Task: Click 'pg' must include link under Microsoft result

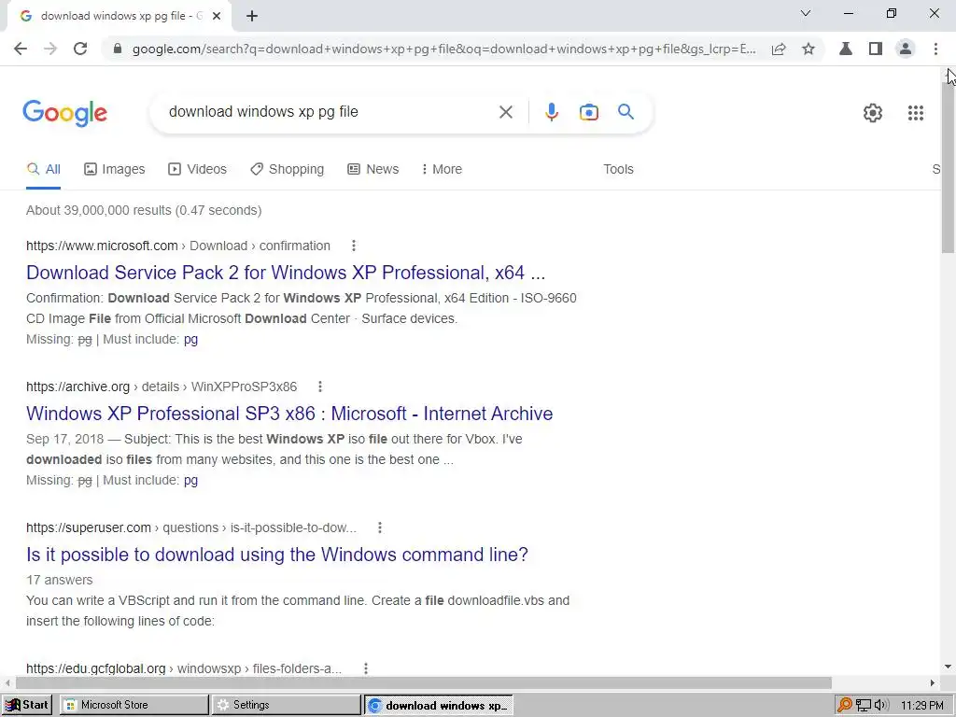Action: (x=190, y=339)
